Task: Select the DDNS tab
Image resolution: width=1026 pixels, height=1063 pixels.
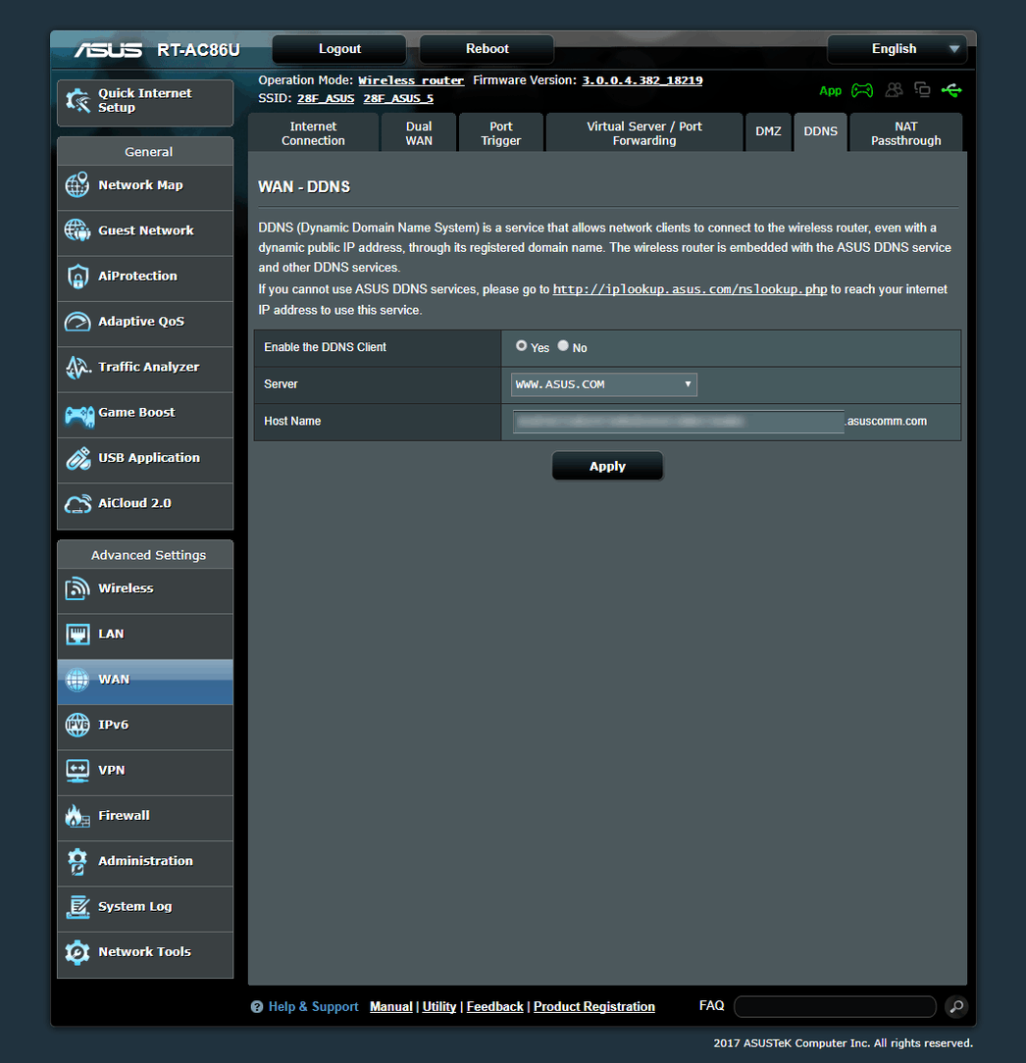Action: tap(821, 131)
